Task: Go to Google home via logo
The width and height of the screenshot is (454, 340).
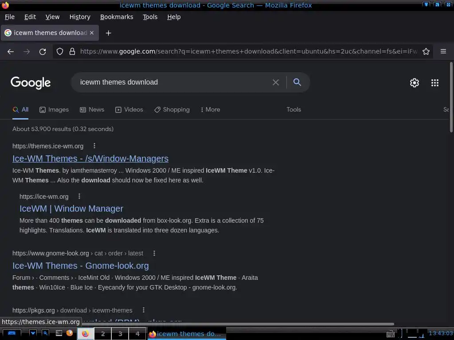Action: (31, 83)
